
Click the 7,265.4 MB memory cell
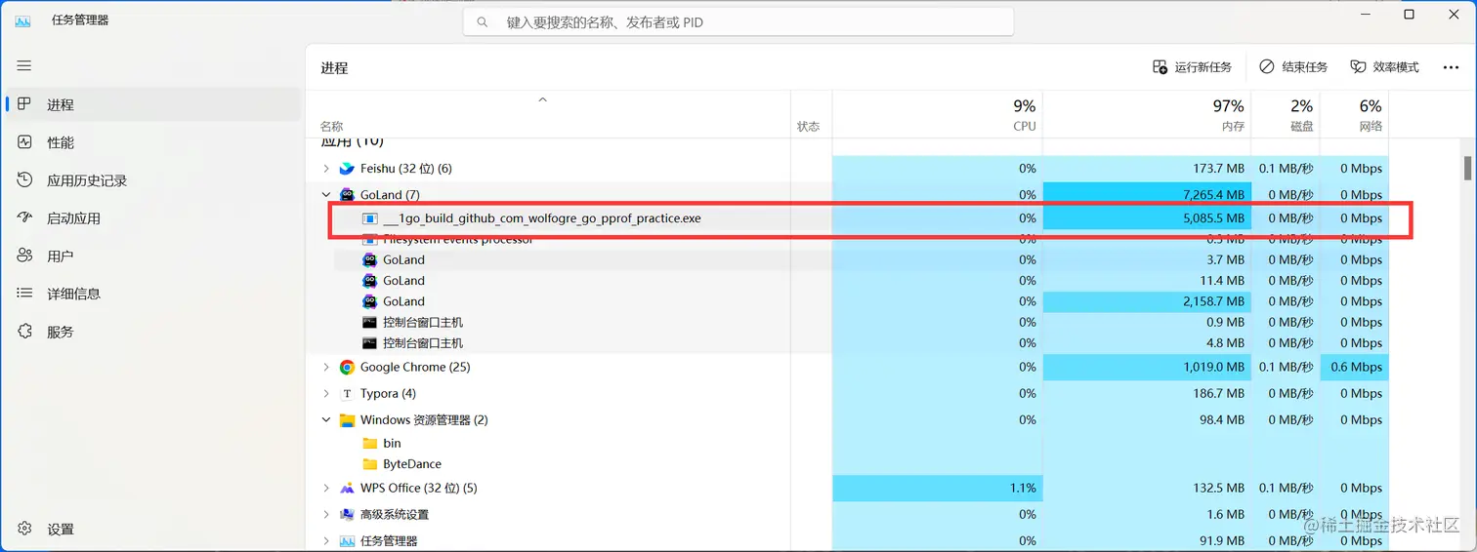click(x=1147, y=195)
